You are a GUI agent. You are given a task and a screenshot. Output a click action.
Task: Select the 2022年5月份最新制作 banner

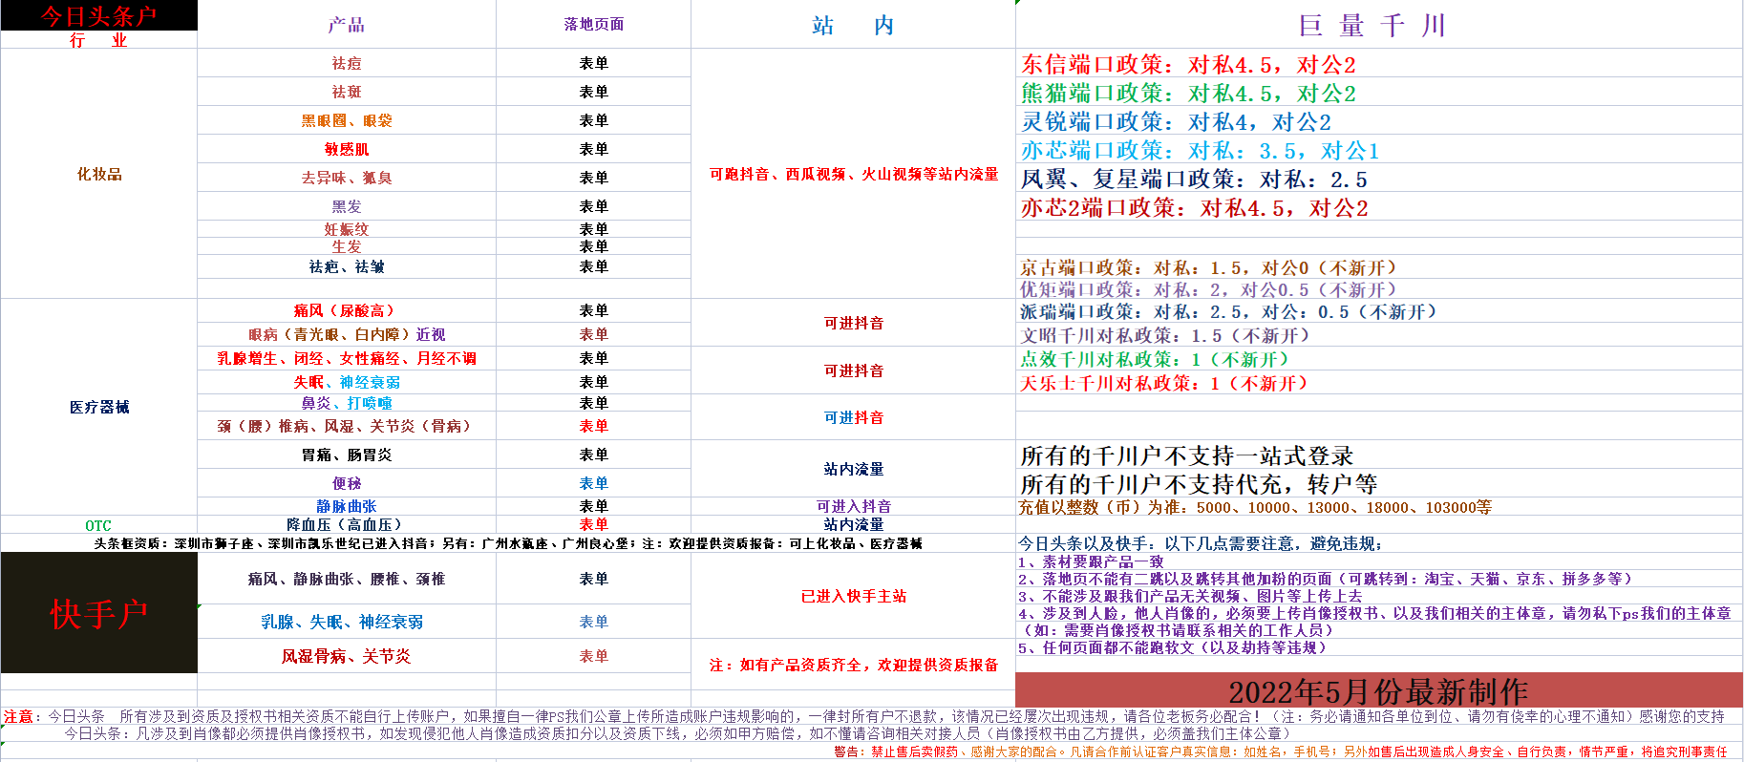pyautogui.click(x=1378, y=690)
